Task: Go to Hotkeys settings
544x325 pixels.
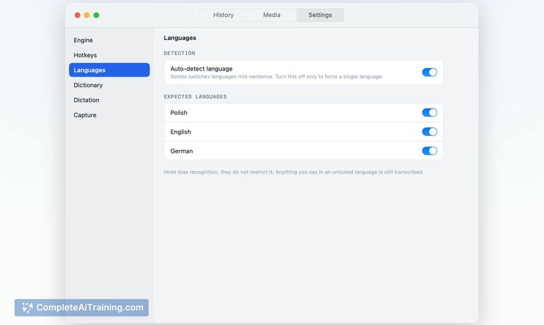Action: coord(109,55)
